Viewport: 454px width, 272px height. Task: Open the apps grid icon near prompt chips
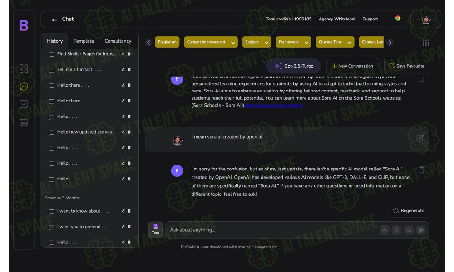425,43
